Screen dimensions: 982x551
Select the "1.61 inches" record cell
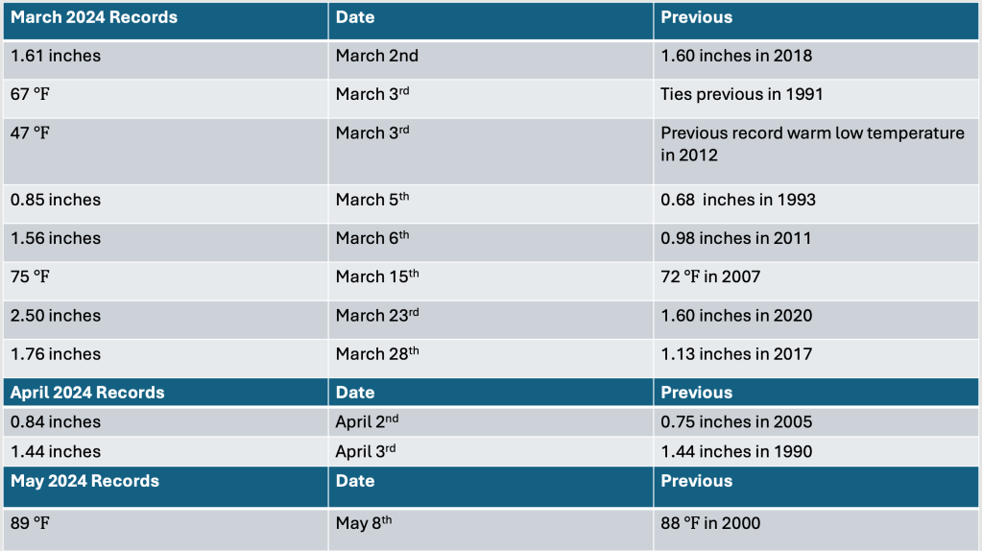click(56, 56)
